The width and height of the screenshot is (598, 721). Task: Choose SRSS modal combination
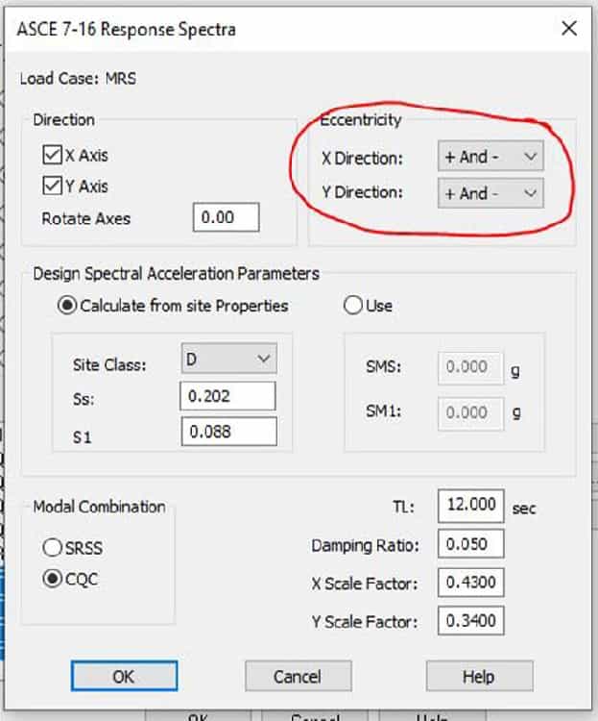tap(52, 548)
